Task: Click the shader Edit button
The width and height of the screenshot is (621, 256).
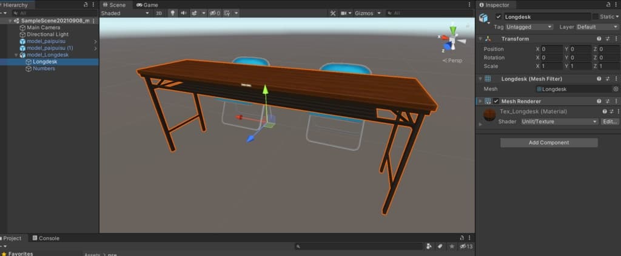Action: click(x=610, y=121)
